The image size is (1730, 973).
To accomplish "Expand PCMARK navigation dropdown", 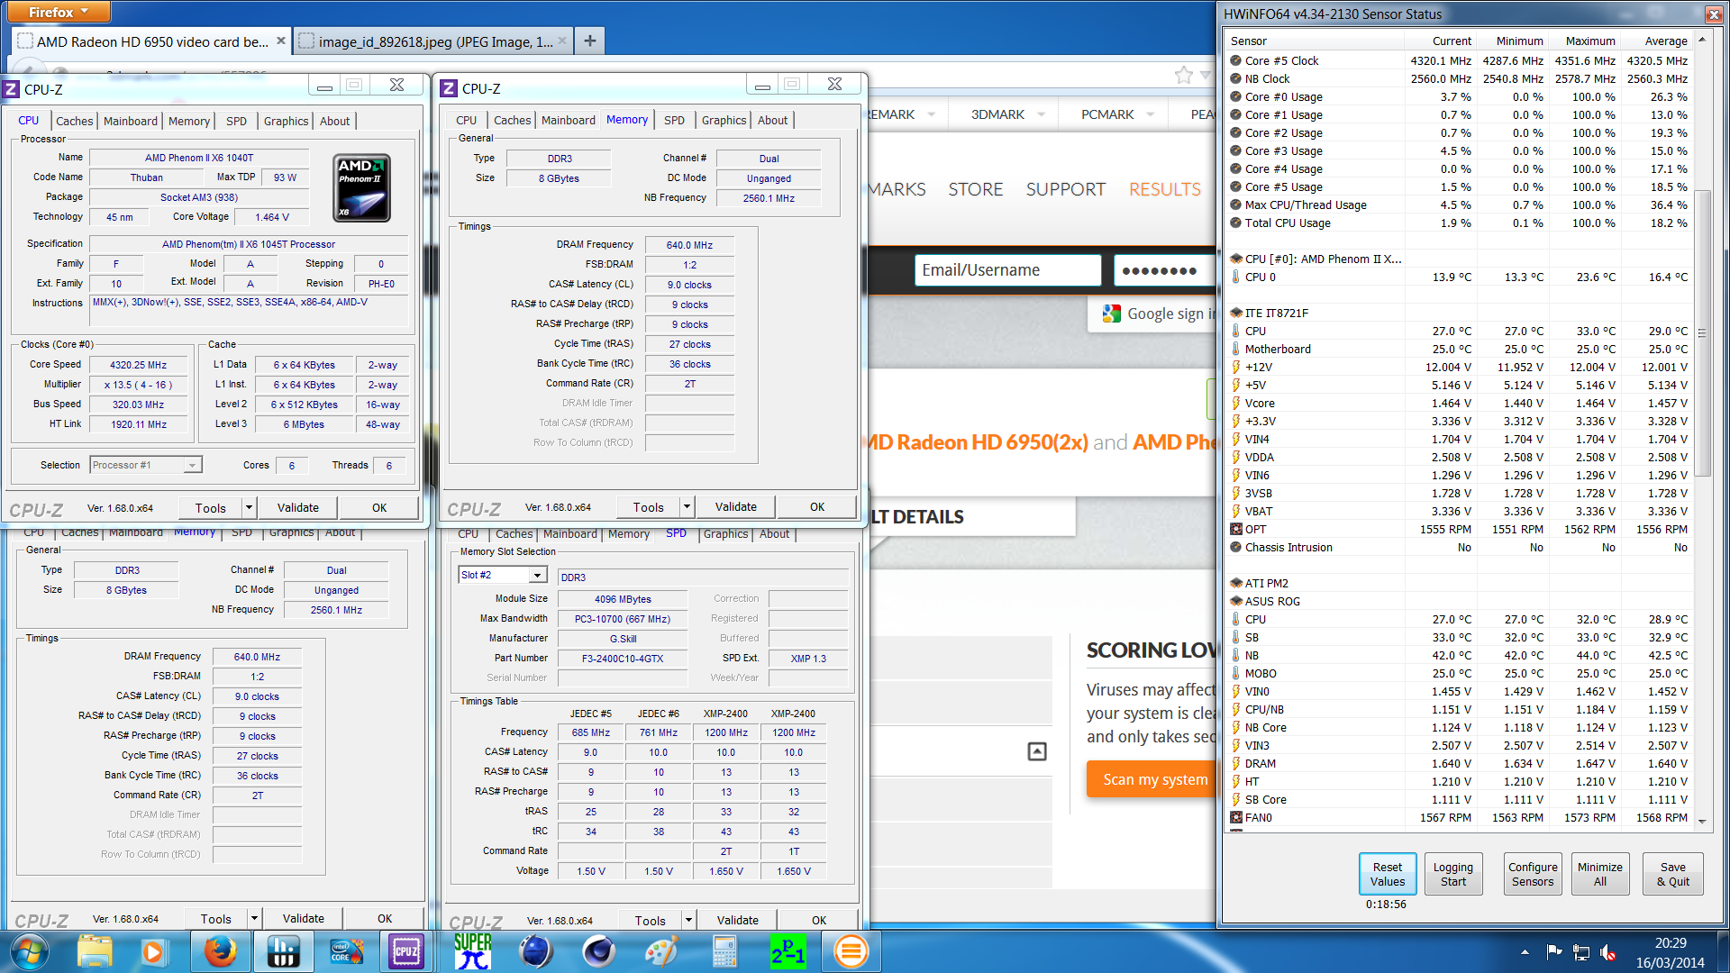I will click(x=1151, y=114).
